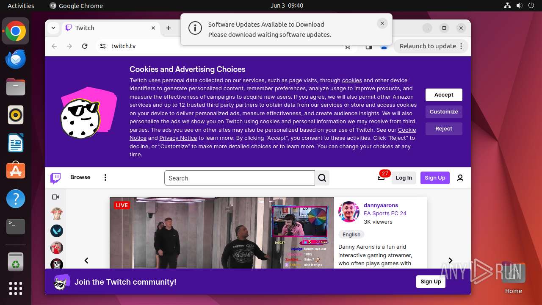
Task: Reject cookies button
Action: pos(444,129)
